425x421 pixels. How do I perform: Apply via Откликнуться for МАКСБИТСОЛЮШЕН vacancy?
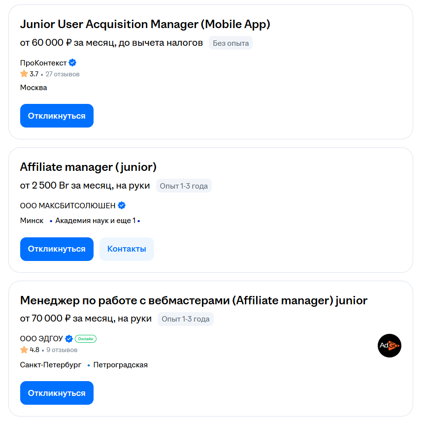click(x=57, y=249)
